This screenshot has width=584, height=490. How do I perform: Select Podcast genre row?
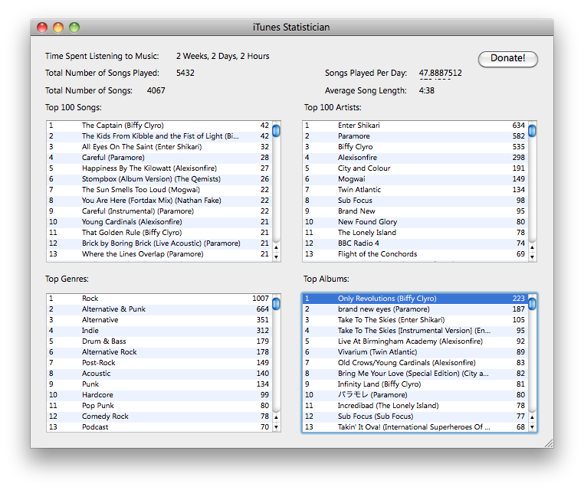click(159, 427)
